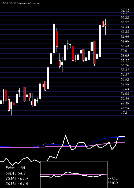Click the 55.81 price axis label
The image size is (134, 188).
pos(125,70)
